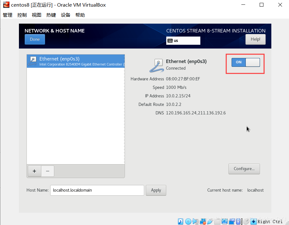Open the 管理 menu
The image size is (289, 225).
coord(8,15)
